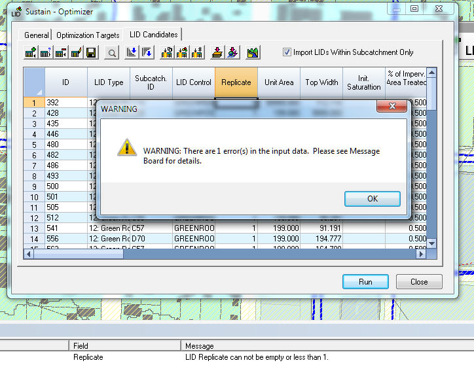Click the grid select-all corner cell
Screen dimensions: 474x367
(34, 82)
